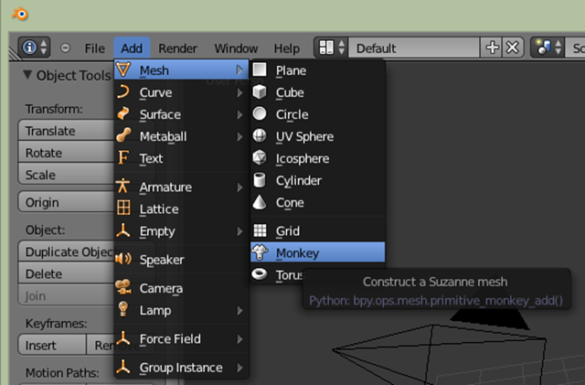Click the Speaker icon in Add menu

(123, 260)
